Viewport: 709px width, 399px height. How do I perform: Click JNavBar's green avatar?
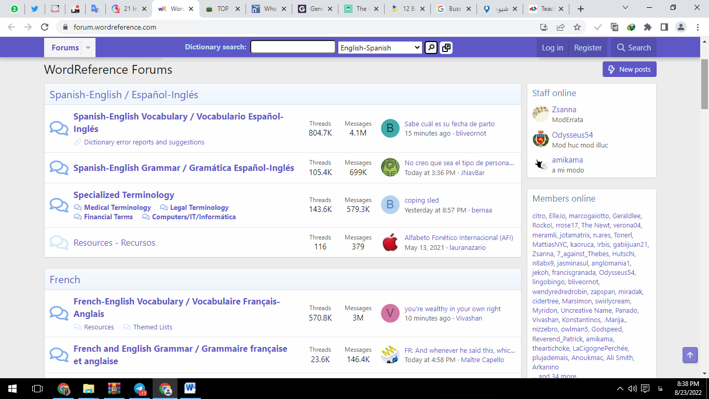tap(390, 168)
